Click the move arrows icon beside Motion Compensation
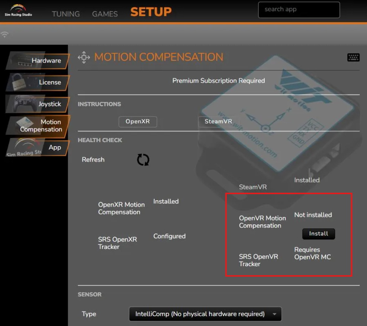The width and height of the screenshot is (367, 326). point(84,57)
